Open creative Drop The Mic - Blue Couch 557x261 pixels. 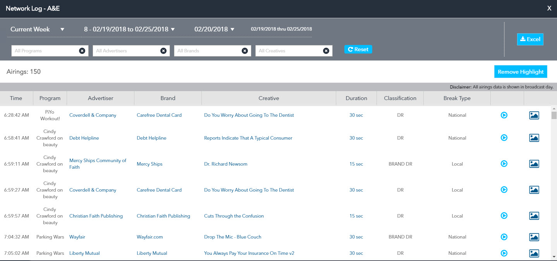233,237
